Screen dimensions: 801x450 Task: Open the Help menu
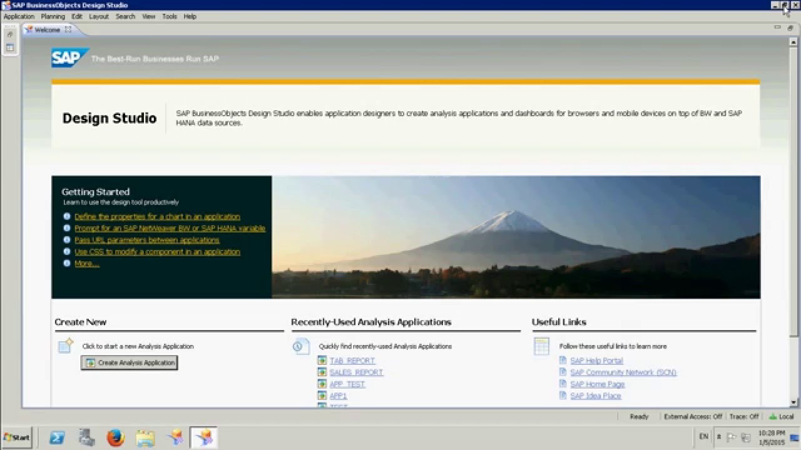(x=190, y=16)
